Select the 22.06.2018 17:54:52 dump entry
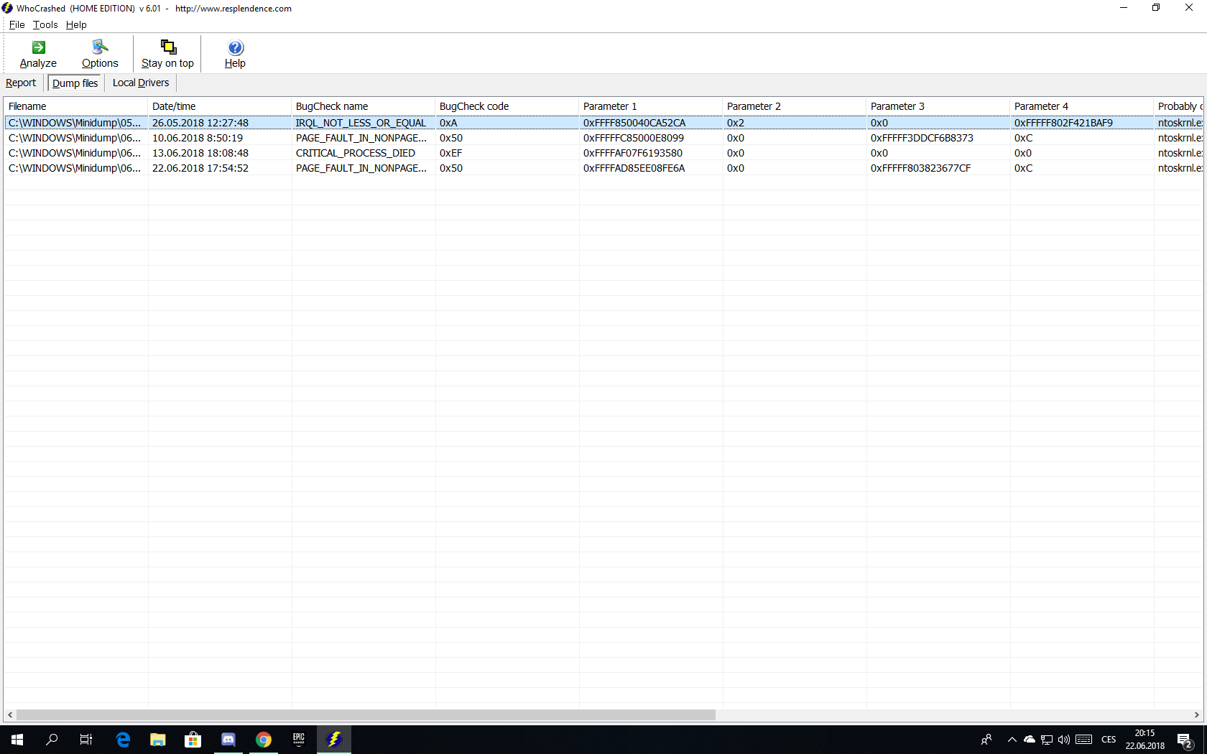Screen dimensions: 1207x754 click(200, 168)
